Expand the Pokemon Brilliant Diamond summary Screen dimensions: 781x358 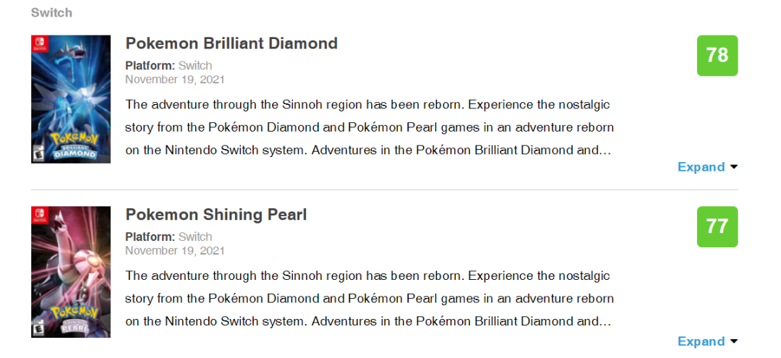tap(707, 167)
